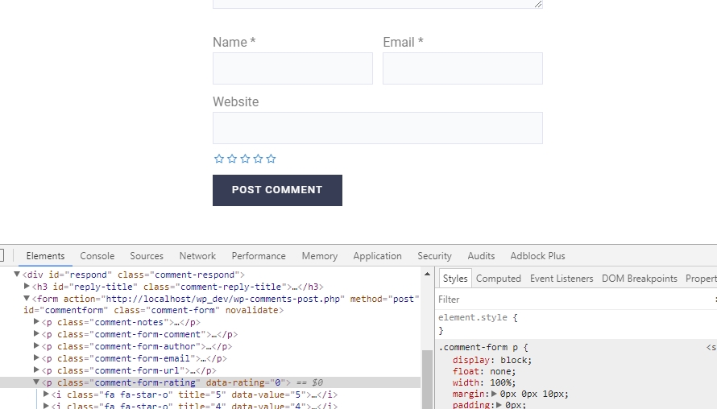The height and width of the screenshot is (409, 717).
Task: Select the fifth rating star
Action: click(x=271, y=159)
